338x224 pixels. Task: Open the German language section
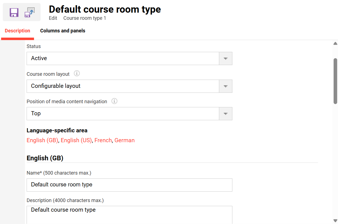coord(125,140)
